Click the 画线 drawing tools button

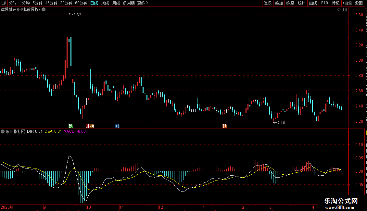[313, 3]
